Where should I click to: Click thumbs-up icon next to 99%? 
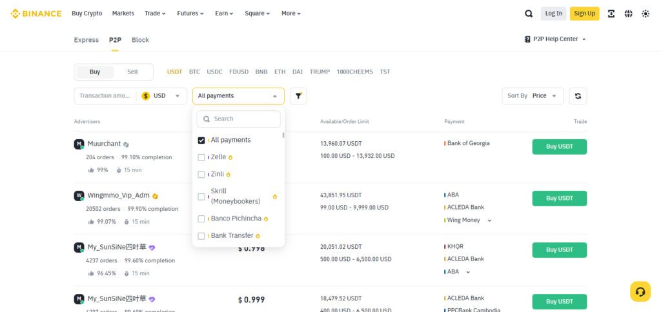point(91,170)
